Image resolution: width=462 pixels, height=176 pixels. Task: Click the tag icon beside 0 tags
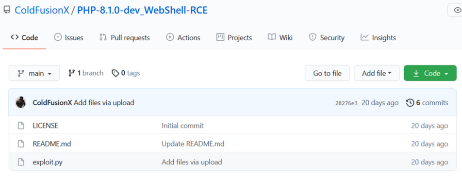[x=115, y=73]
